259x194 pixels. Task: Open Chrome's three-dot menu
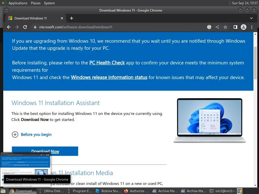point(252,27)
